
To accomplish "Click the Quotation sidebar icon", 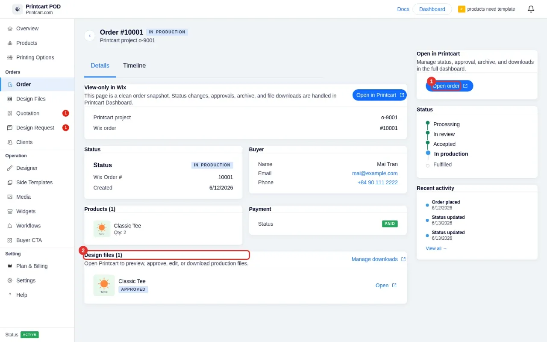I will click(x=10, y=113).
